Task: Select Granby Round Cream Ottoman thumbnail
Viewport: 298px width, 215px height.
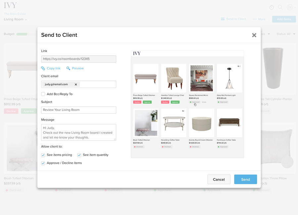Action: [202, 123]
